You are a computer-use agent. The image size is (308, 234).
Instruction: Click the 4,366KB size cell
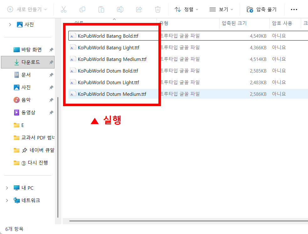tap(258, 48)
